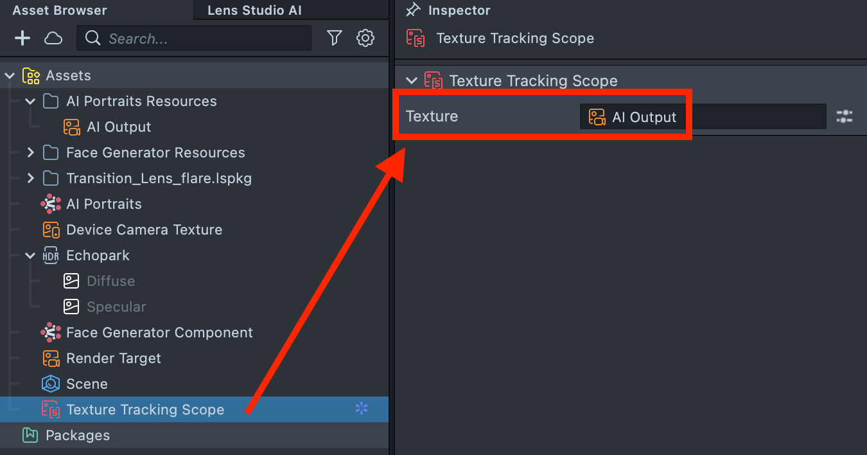
Task: Click the Inspector pin icon
Action: coord(413,10)
